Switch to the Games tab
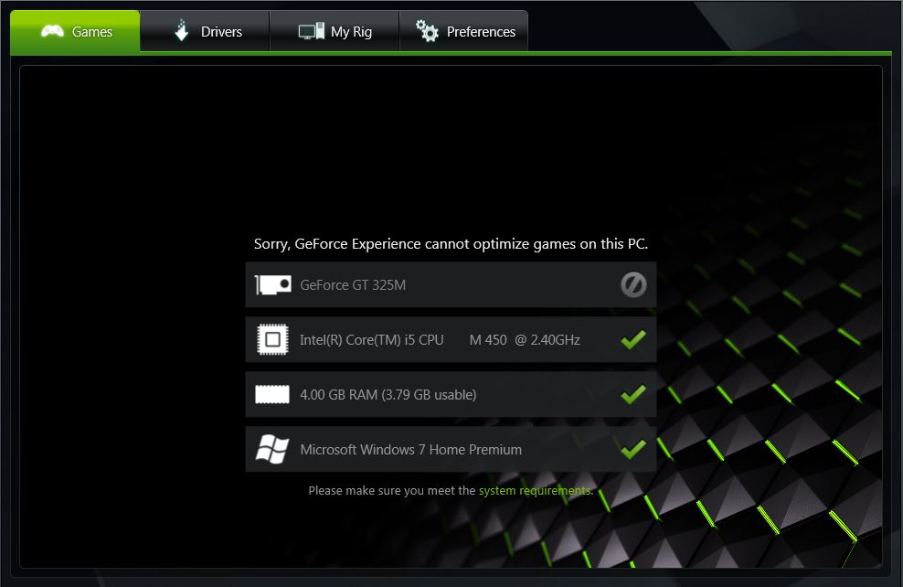The height and width of the screenshot is (587, 903). (75, 32)
